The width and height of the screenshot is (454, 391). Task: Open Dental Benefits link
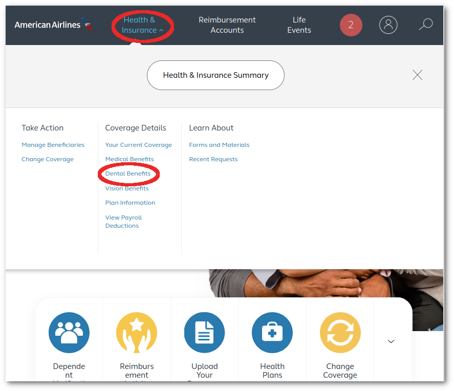pos(128,173)
